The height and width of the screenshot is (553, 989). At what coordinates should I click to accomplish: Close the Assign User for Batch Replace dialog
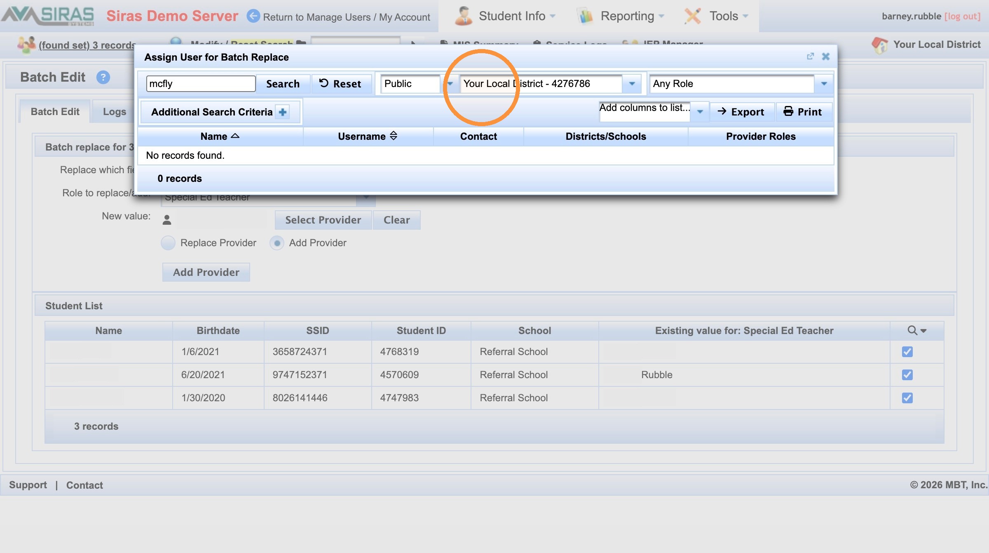click(826, 56)
